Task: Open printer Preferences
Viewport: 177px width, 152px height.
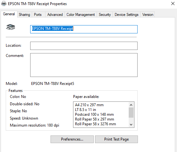Action: coord(72,139)
